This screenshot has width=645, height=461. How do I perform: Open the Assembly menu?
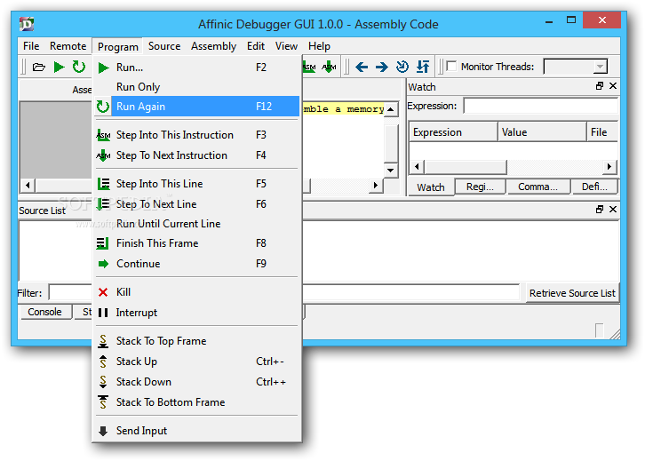click(213, 46)
